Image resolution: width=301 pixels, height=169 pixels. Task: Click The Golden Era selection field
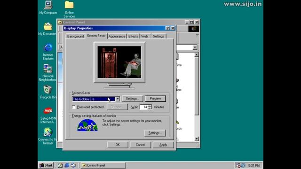[94, 99]
